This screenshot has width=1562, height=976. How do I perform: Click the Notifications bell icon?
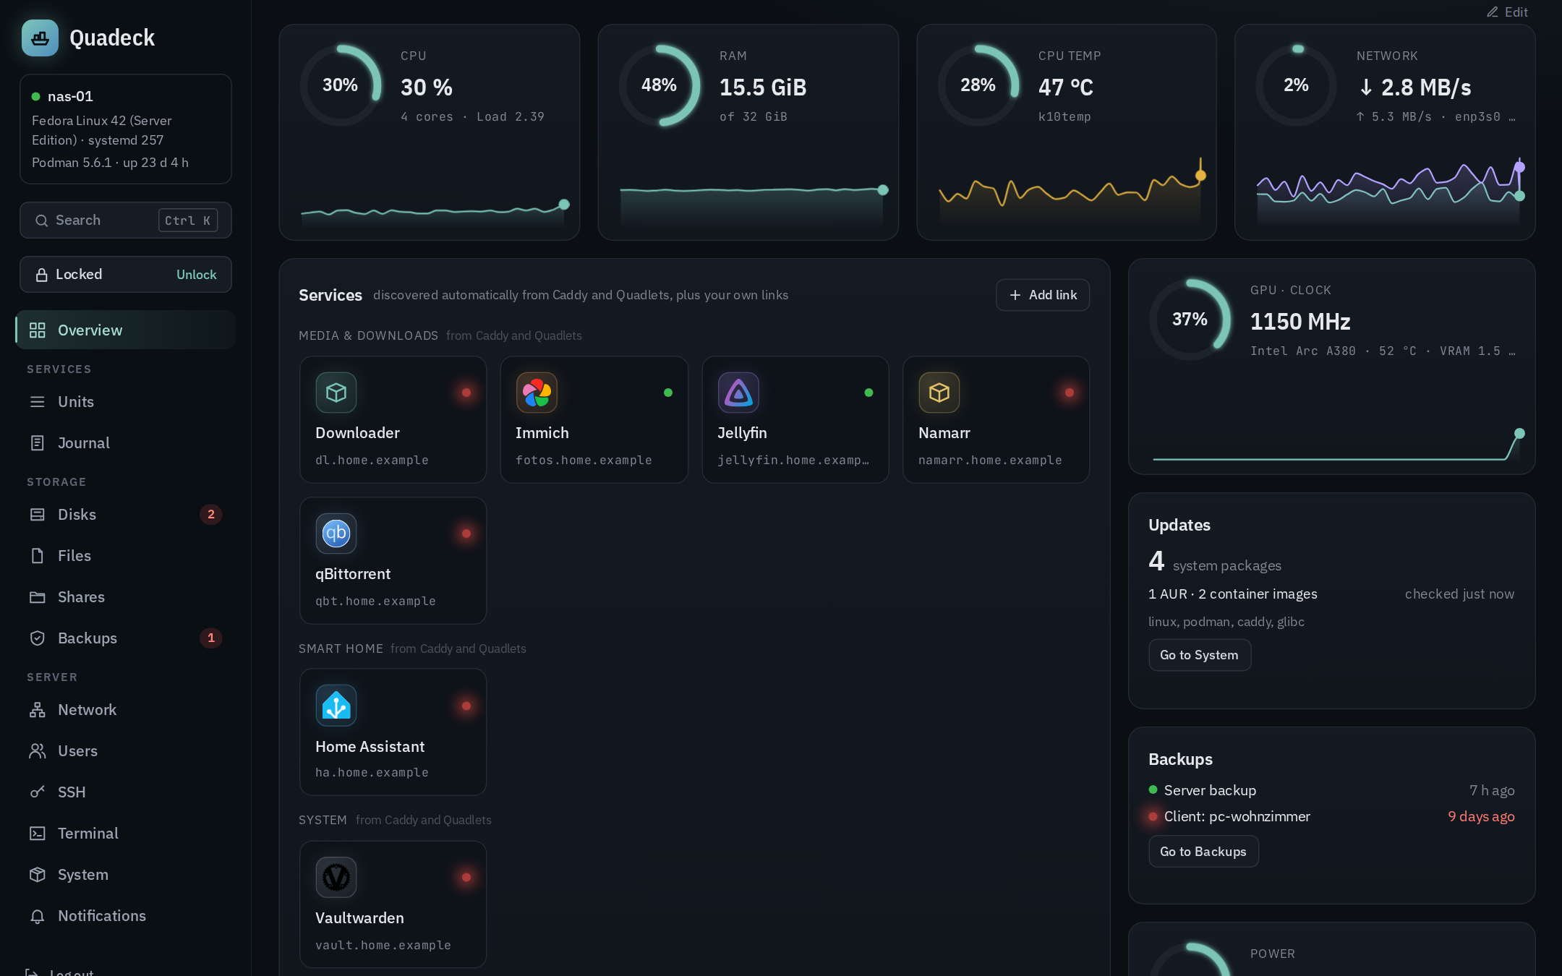[38, 916]
